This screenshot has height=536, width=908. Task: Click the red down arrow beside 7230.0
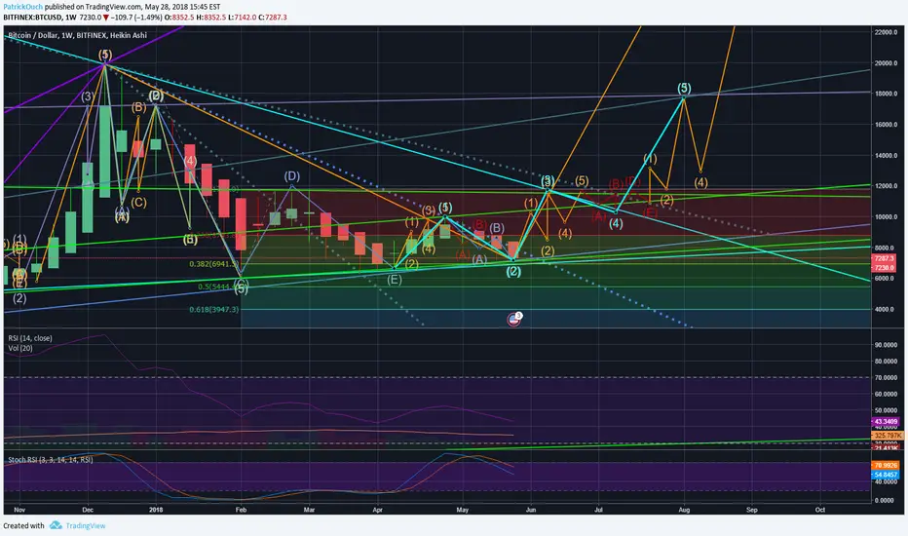pos(105,18)
